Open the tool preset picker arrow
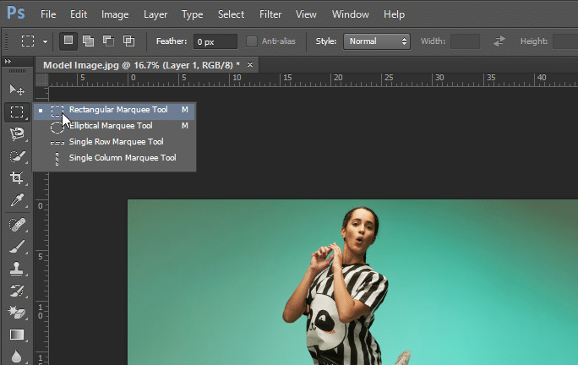 click(x=45, y=41)
